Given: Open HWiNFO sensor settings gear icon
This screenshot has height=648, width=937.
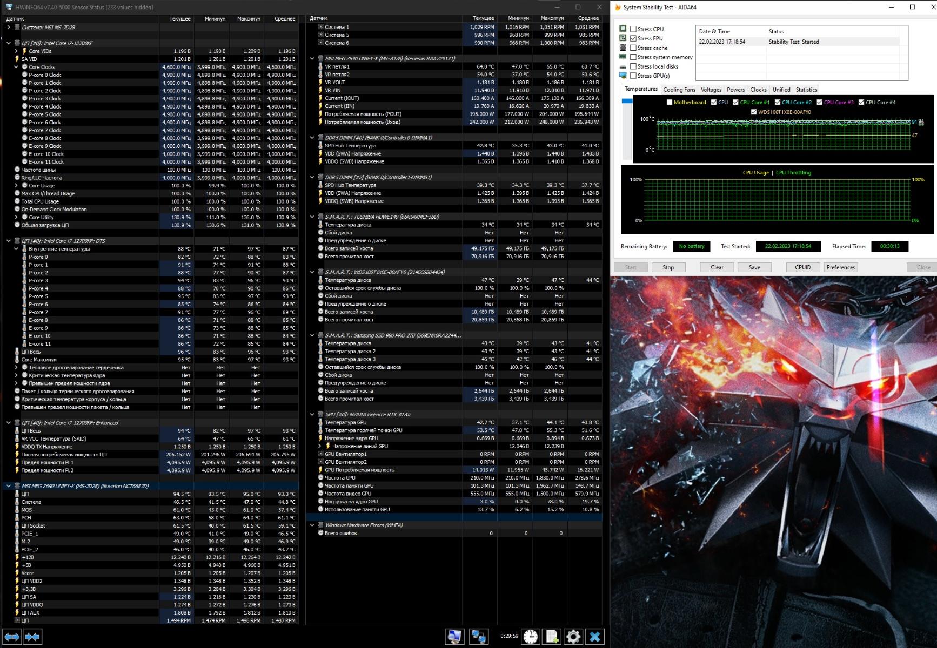Looking at the screenshot, I should click(573, 637).
